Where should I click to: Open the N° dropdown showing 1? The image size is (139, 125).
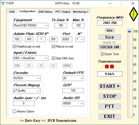point(80,39)
